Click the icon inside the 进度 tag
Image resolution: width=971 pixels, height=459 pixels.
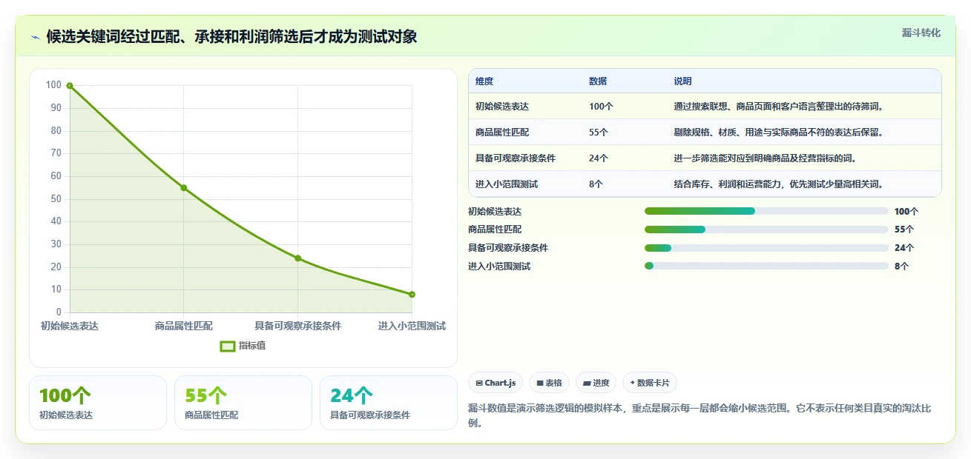587,383
